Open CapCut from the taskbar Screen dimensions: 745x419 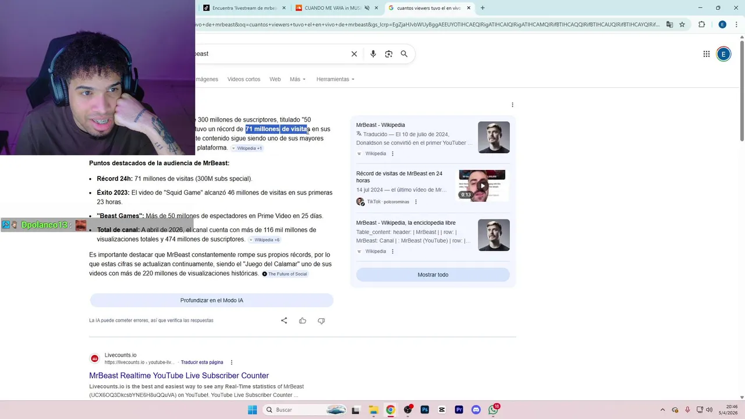[x=442, y=410]
